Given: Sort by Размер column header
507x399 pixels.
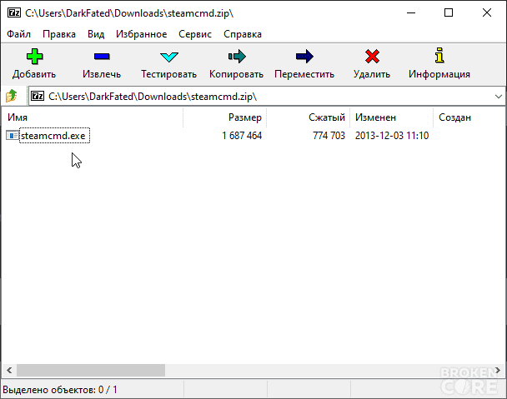Looking at the screenshot, I should pos(224,117).
